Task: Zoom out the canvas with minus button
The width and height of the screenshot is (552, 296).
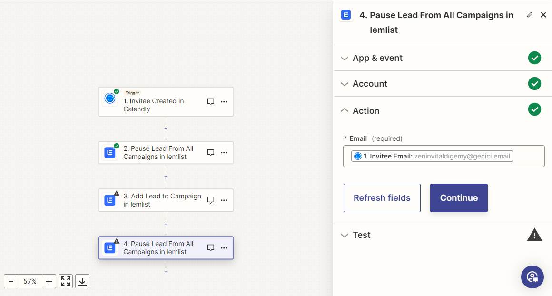Action: point(11,281)
